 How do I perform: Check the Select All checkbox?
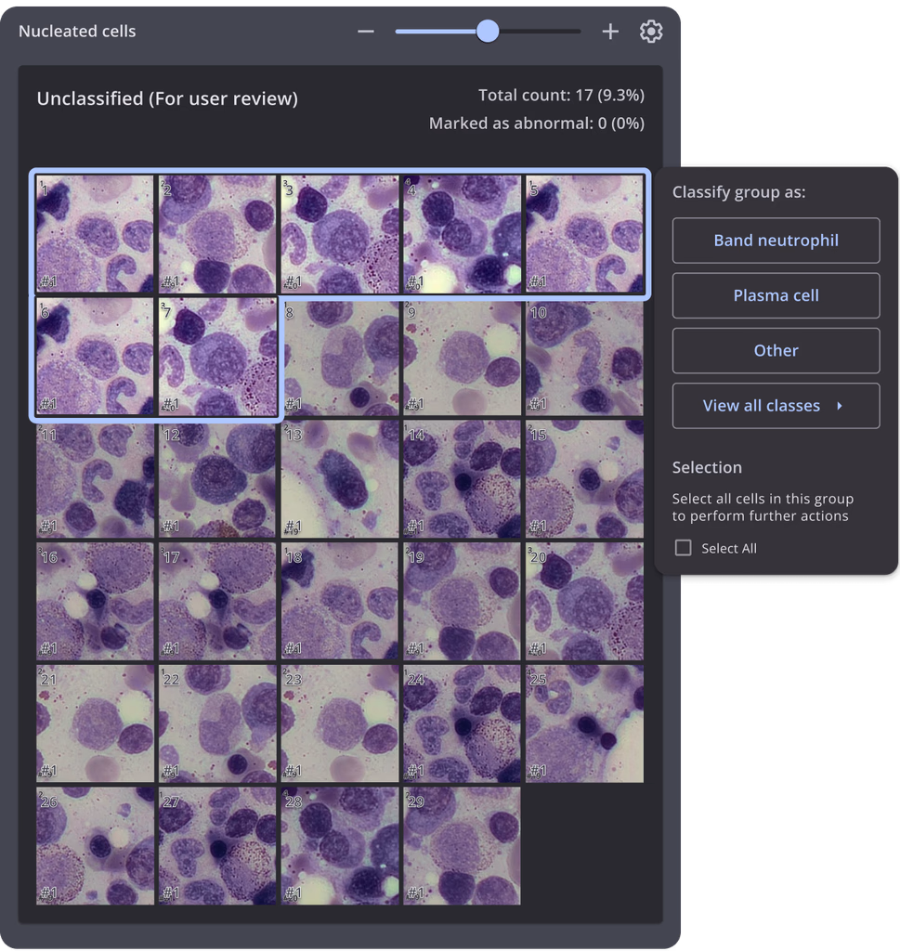point(683,548)
